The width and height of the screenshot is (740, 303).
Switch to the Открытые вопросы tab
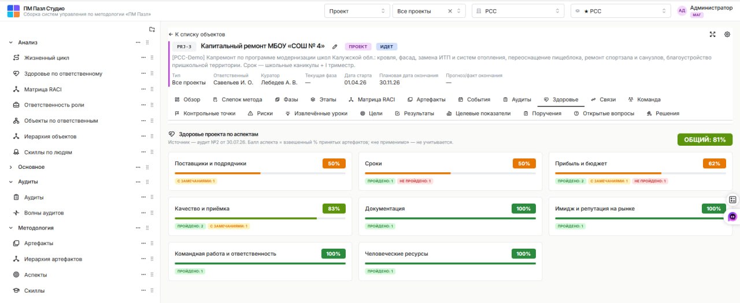pyautogui.click(x=604, y=113)
